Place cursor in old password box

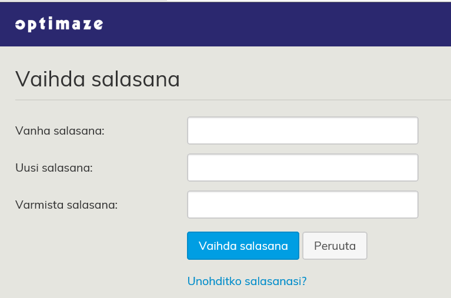point(302,130)
